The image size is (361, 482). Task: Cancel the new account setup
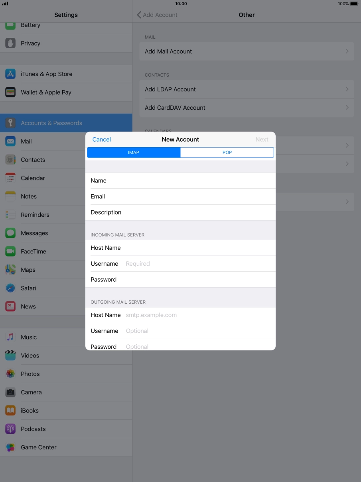pyautogui.click(x=101, y=139)
